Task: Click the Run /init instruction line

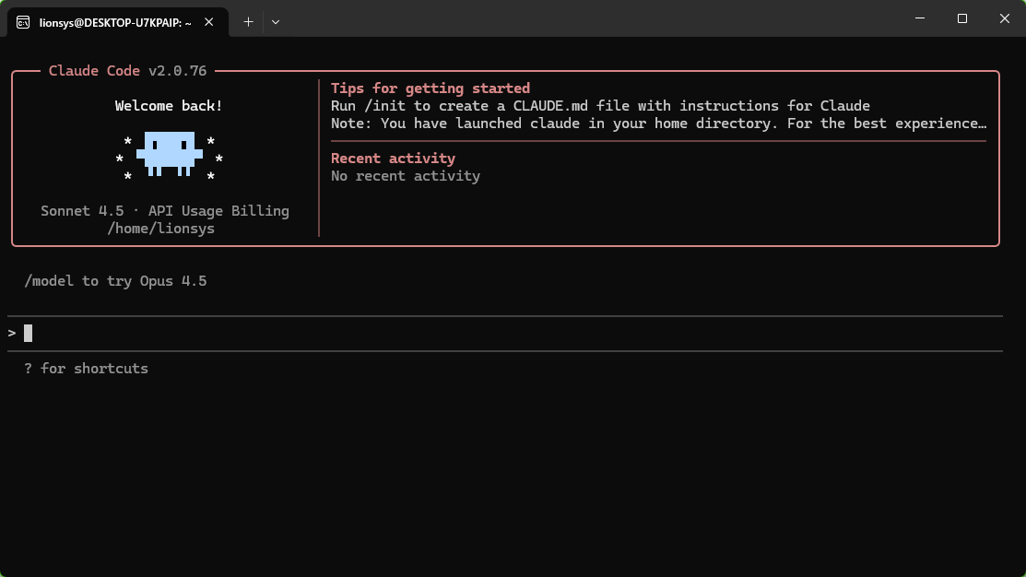Action: [600, 106]
